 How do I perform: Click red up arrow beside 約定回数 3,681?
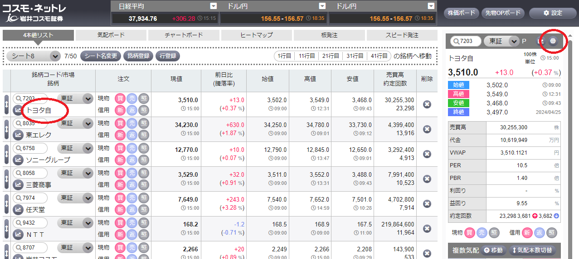coord(535,216)
